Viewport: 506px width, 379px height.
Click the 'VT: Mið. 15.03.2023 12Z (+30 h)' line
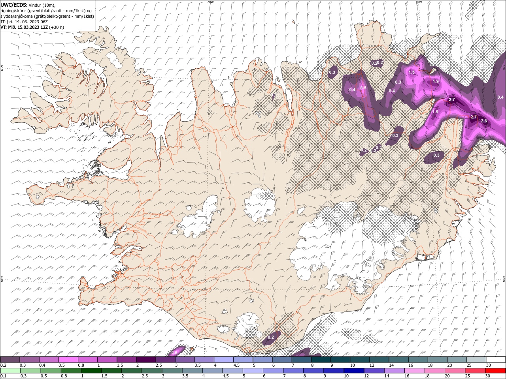(32, 27)
